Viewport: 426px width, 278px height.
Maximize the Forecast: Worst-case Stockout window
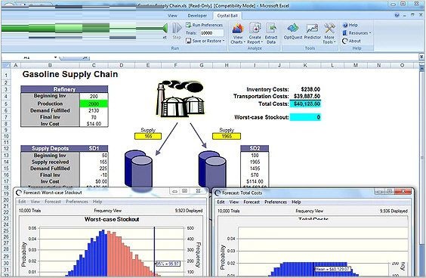184,191
